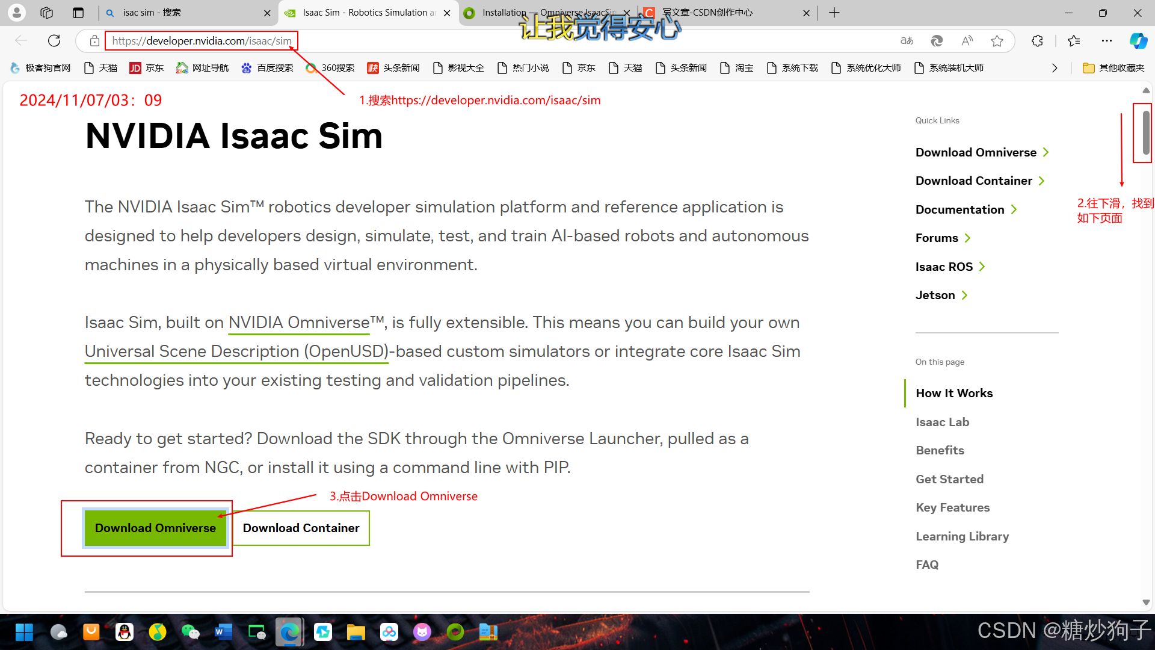Image resolution: width=1155 pixels, height=650 pixels.
Task: Open the browser extensions puzzle icon
Action: (x=1037, y=41)
